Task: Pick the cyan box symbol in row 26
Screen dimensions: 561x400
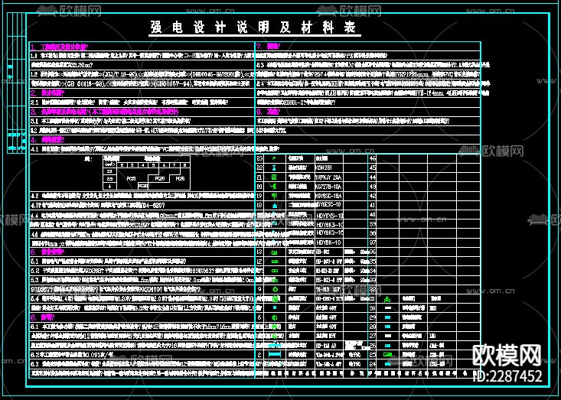Action: click(x=387, y=345)
